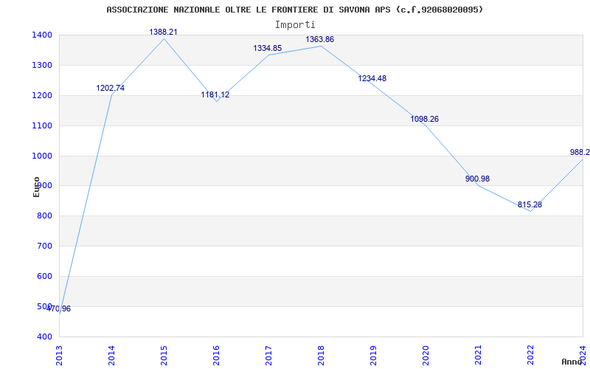Screen dimensions: 590x369
Task: Click x-axis year 2020
Action: [426, 356]
